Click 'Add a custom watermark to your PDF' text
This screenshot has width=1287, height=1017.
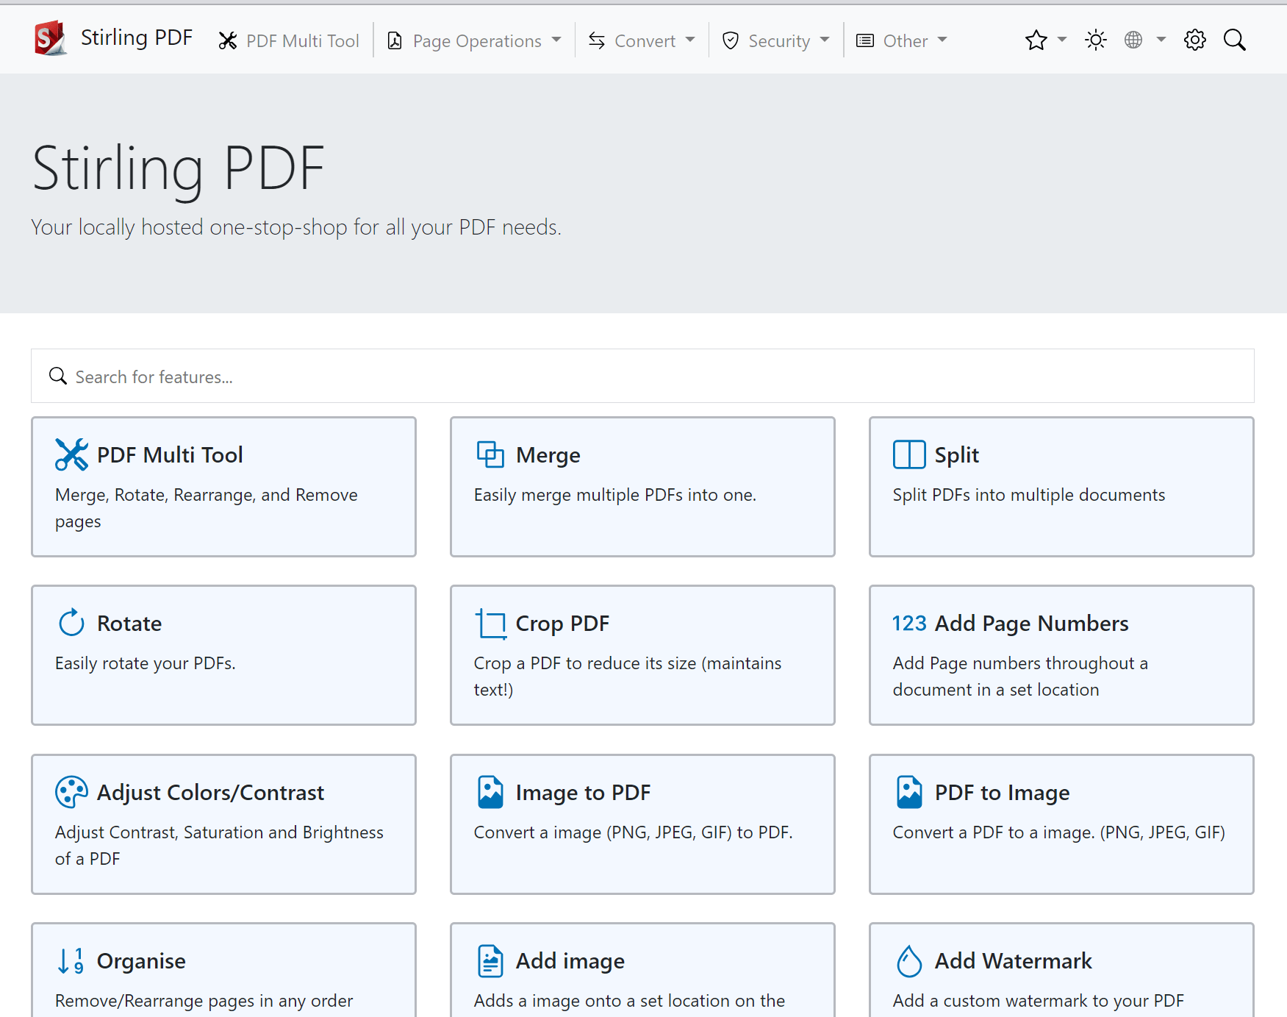tap(1038, 1001)
